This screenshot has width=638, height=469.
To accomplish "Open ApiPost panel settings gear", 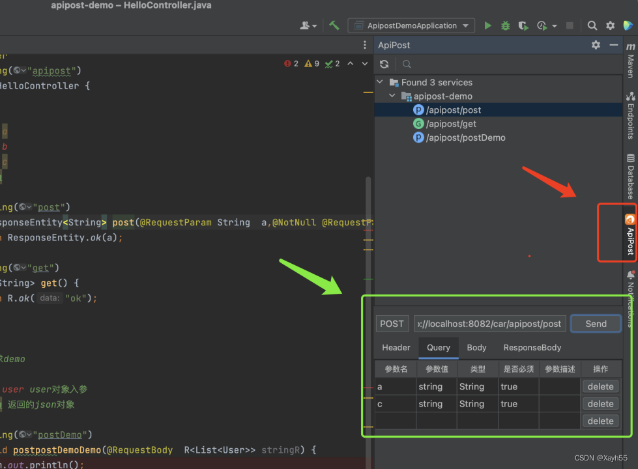I will coord(595,44).
